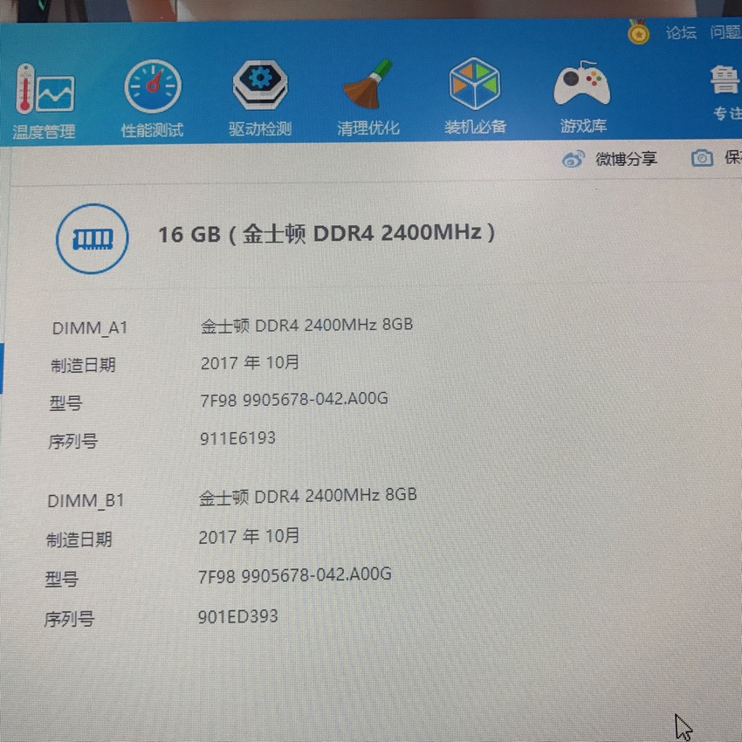
Task: Select the DIMM_B1 slot label
Action: pos(86,501)
